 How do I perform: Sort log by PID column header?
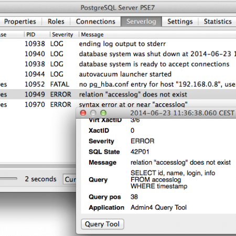[x=37, y=35]
